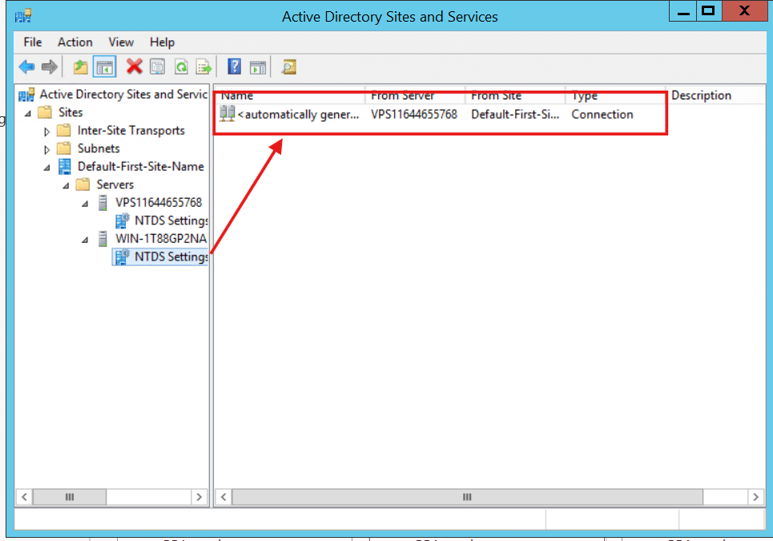This screenshot has height=541, width=773.
Task: Click tree pane scrollbar left arrow
Action: (x=24, y=497)
